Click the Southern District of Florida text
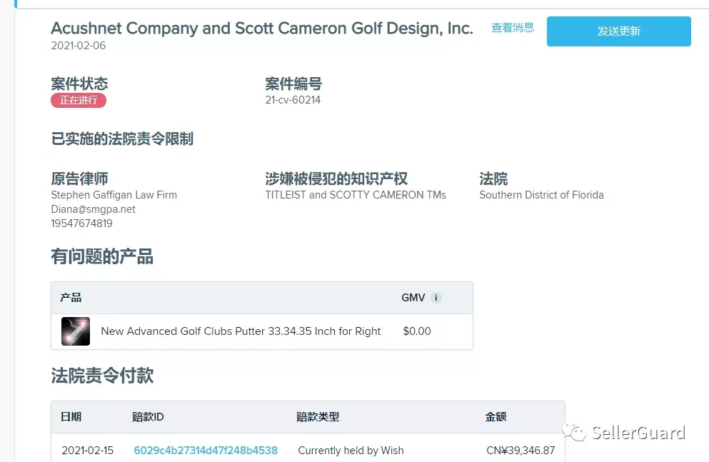The width and height of the screenshot is (709, 462). click(541, 195)
